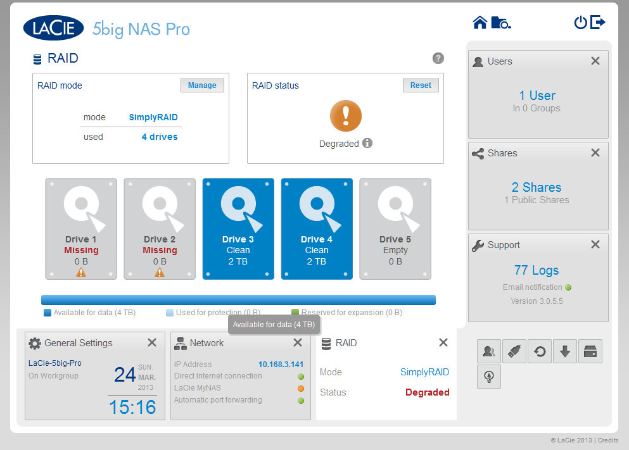This screenshot has width=629, height=450.
Task: Open the 2 Shares link
Action: coord(537,187)
